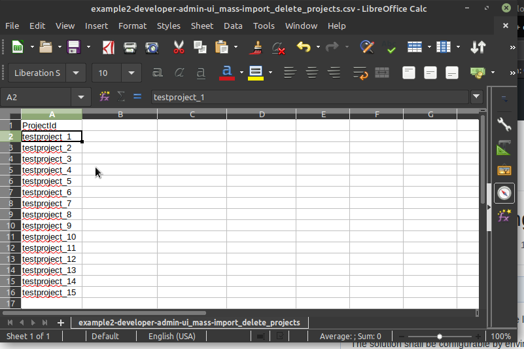This screenshot has height=349, width=524.
Task: Export directly as PDF
Action: pyautogui.click(x=109, y=47)
